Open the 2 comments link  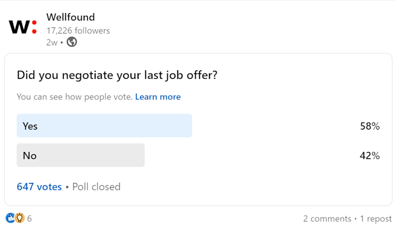pyautogui.click(x=327, y=219)
